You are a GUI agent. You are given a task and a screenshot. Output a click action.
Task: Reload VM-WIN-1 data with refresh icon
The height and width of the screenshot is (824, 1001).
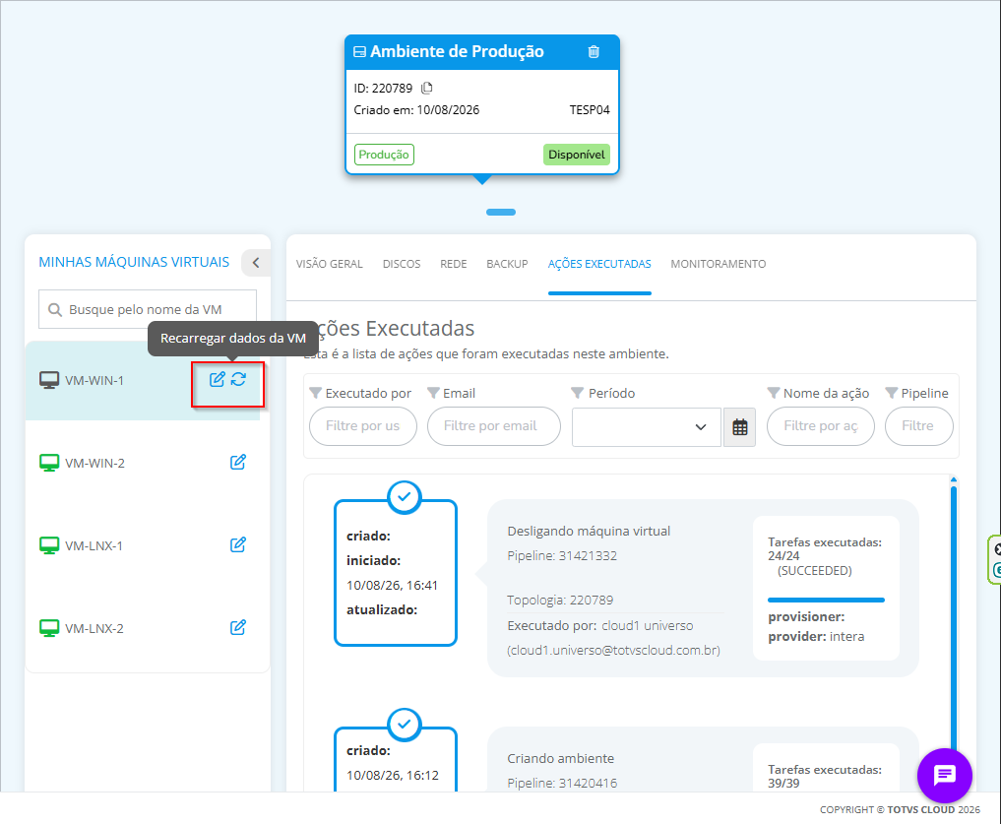coord(239,379)
